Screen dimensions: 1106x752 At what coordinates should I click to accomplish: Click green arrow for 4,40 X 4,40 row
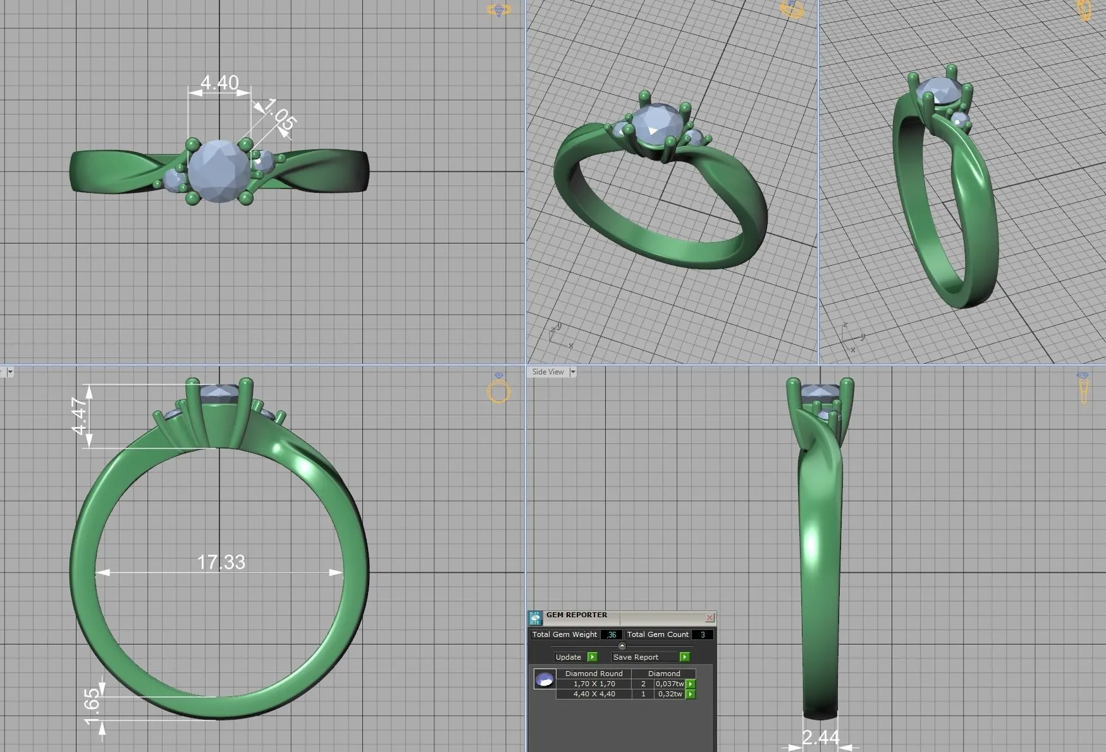point(691,694)
